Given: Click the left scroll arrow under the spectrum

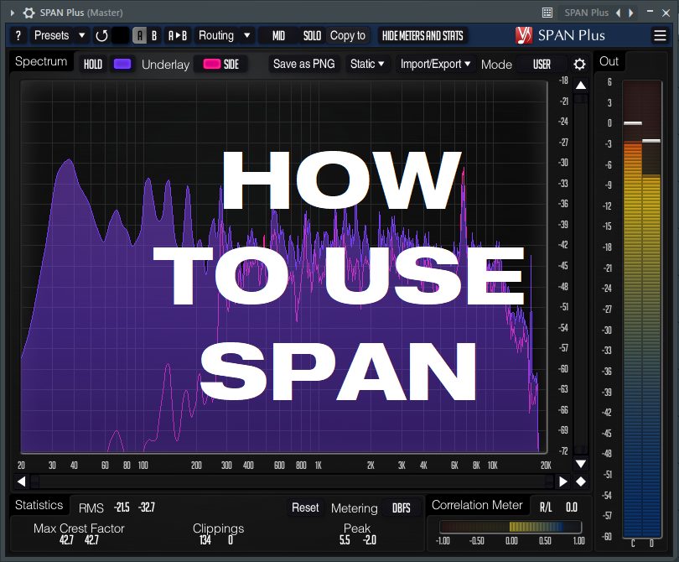Looking at the screenshot, I should tap(20, 481).
